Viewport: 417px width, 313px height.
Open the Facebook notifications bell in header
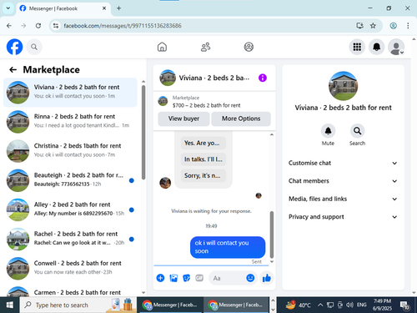[x=376, y=47]
